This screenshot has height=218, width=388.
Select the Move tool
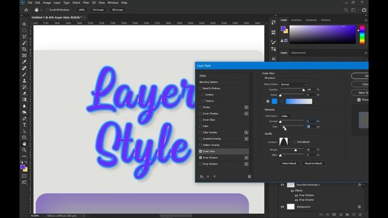(x=24, y=24)
